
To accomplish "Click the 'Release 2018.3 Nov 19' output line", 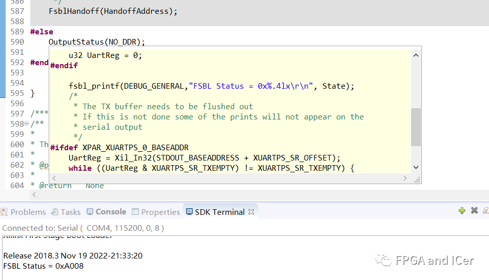I will click(x=73, y=256).
